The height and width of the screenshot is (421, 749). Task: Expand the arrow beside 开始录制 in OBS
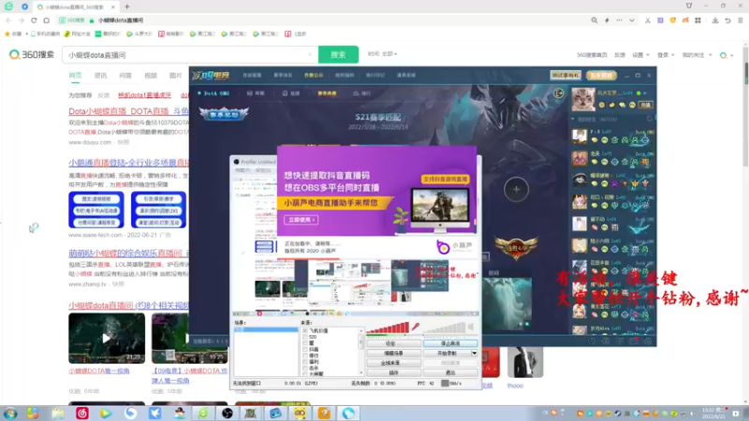coord(475,354)
